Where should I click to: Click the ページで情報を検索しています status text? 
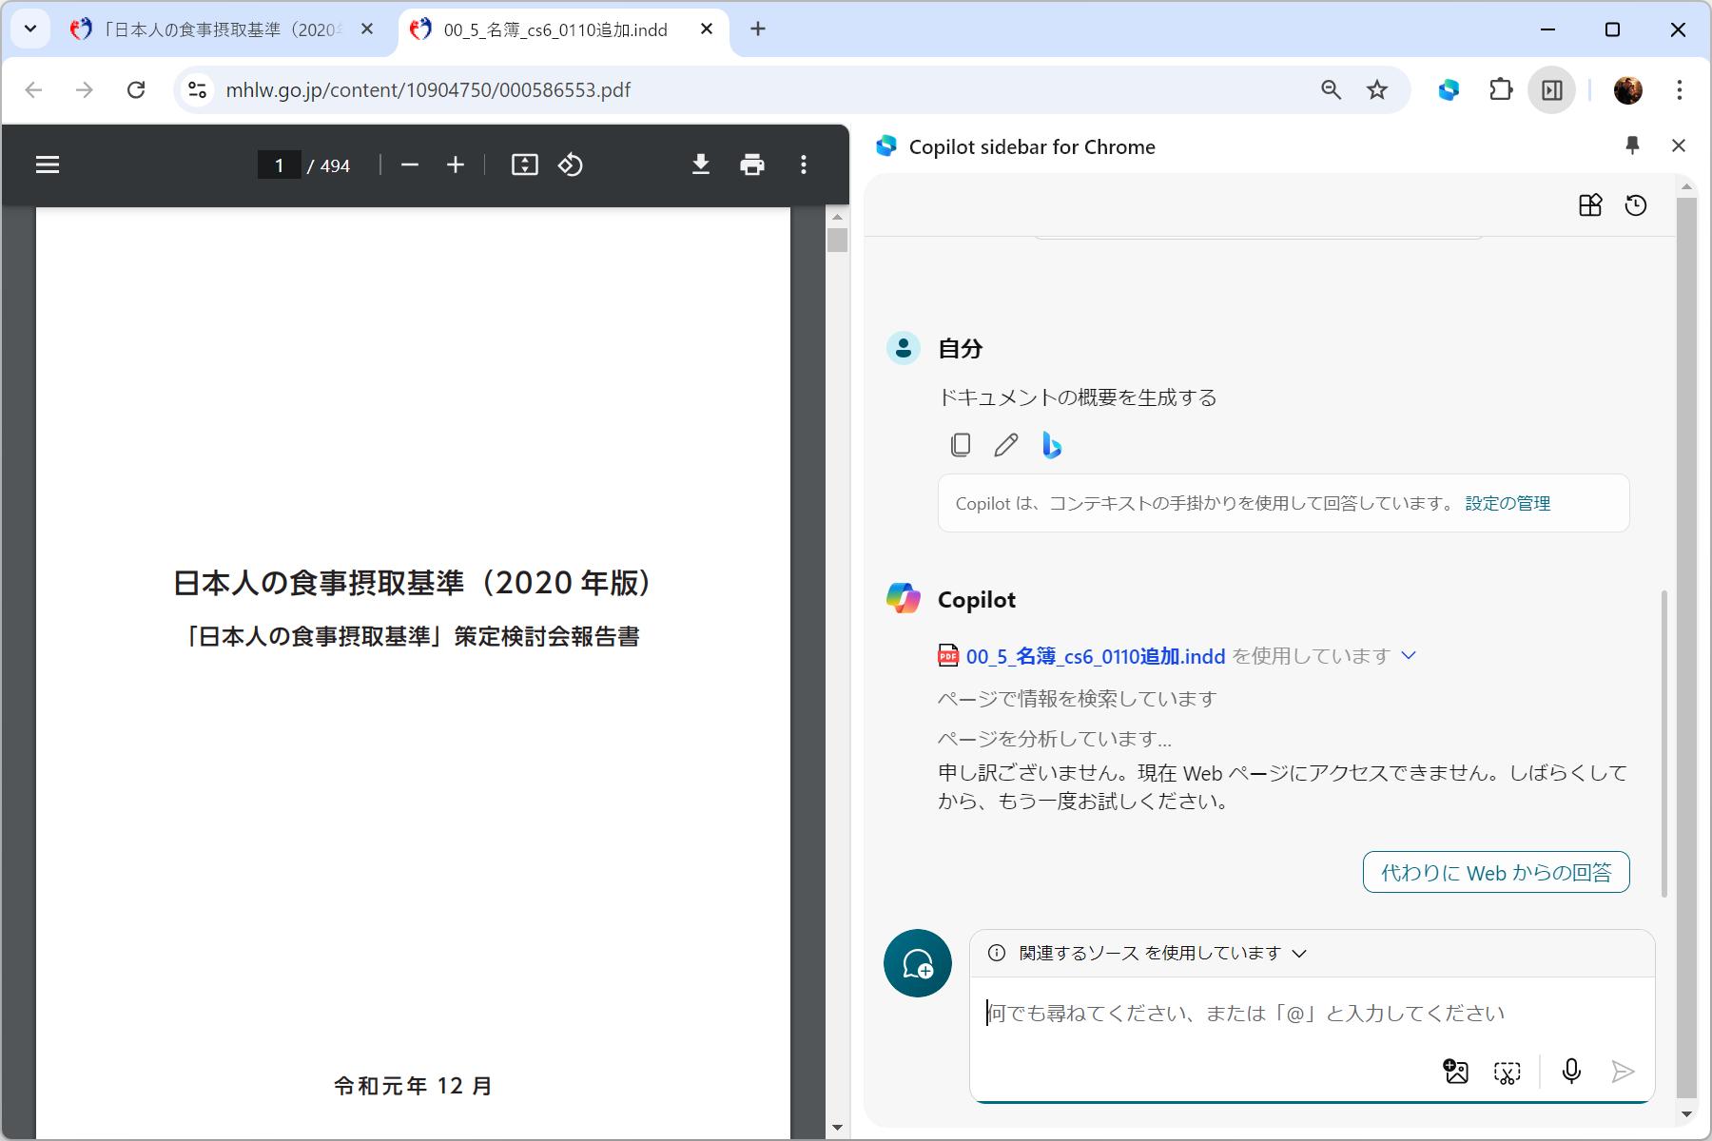pyautogui.click(x=1078, y=699)
